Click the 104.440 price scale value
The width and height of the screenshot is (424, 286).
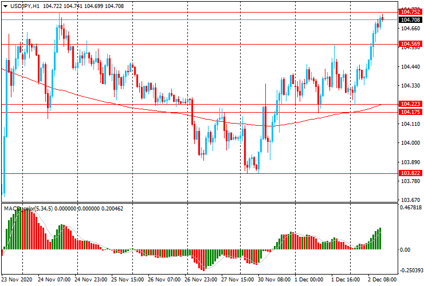pyautogui.click(x=410, y=67)
